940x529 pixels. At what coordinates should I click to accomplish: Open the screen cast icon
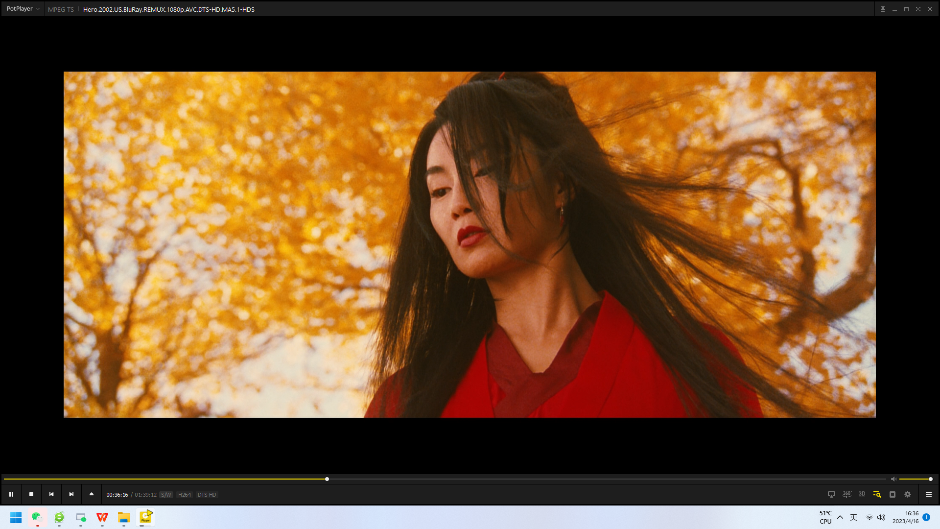coord(831,494)
